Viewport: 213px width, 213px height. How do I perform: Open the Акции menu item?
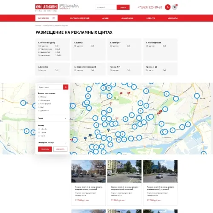105,18
